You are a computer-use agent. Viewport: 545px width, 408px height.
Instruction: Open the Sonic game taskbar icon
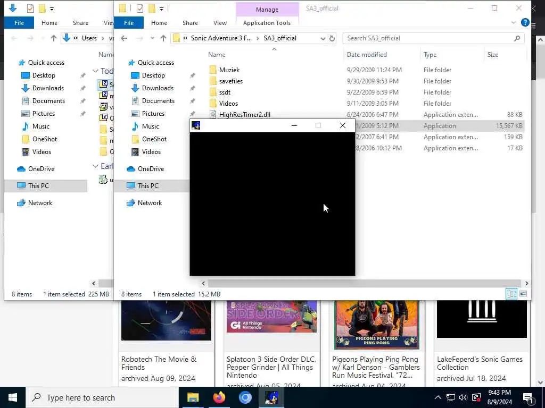pos(271,397)
